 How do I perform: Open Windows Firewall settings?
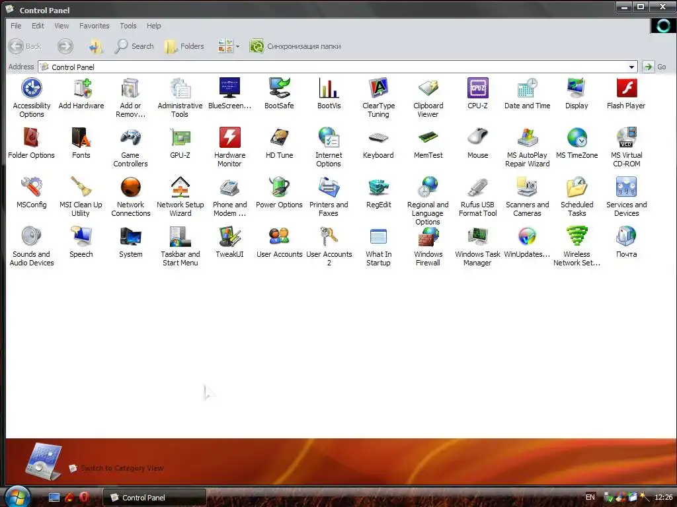[x=428, y=246]
